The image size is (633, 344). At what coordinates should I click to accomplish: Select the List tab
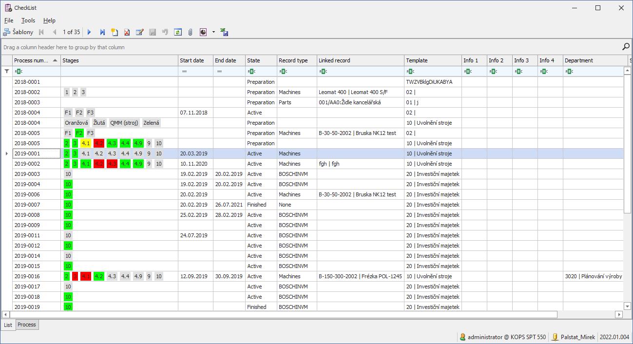[x=8, y=325]
